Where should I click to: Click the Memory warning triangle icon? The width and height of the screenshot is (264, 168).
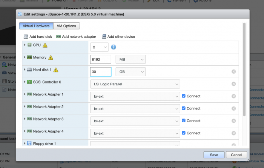51,58
